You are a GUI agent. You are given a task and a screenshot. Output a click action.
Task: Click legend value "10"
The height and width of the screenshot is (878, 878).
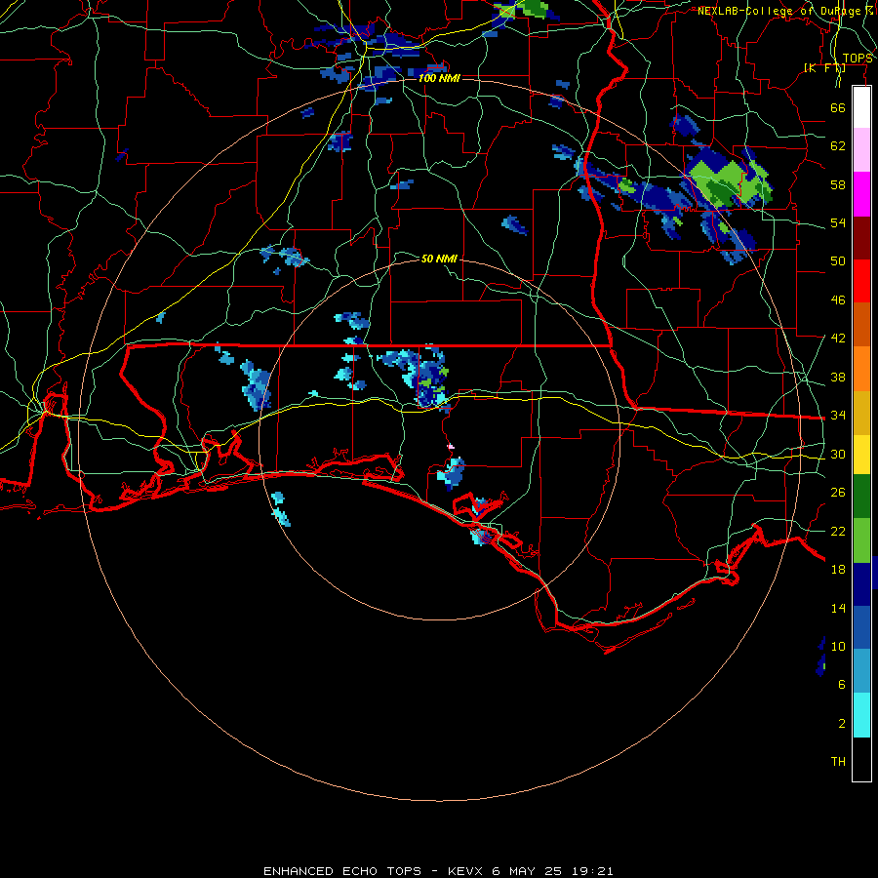(838, 647)
